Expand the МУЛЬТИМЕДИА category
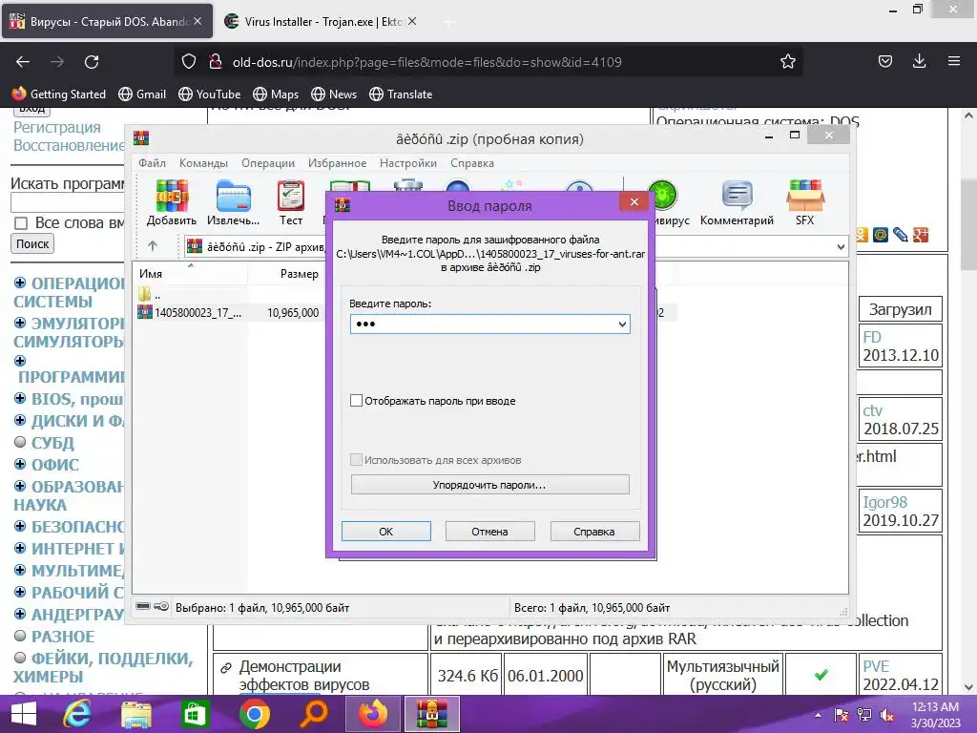Screen dimensions: 977x733 click(20, 570)
